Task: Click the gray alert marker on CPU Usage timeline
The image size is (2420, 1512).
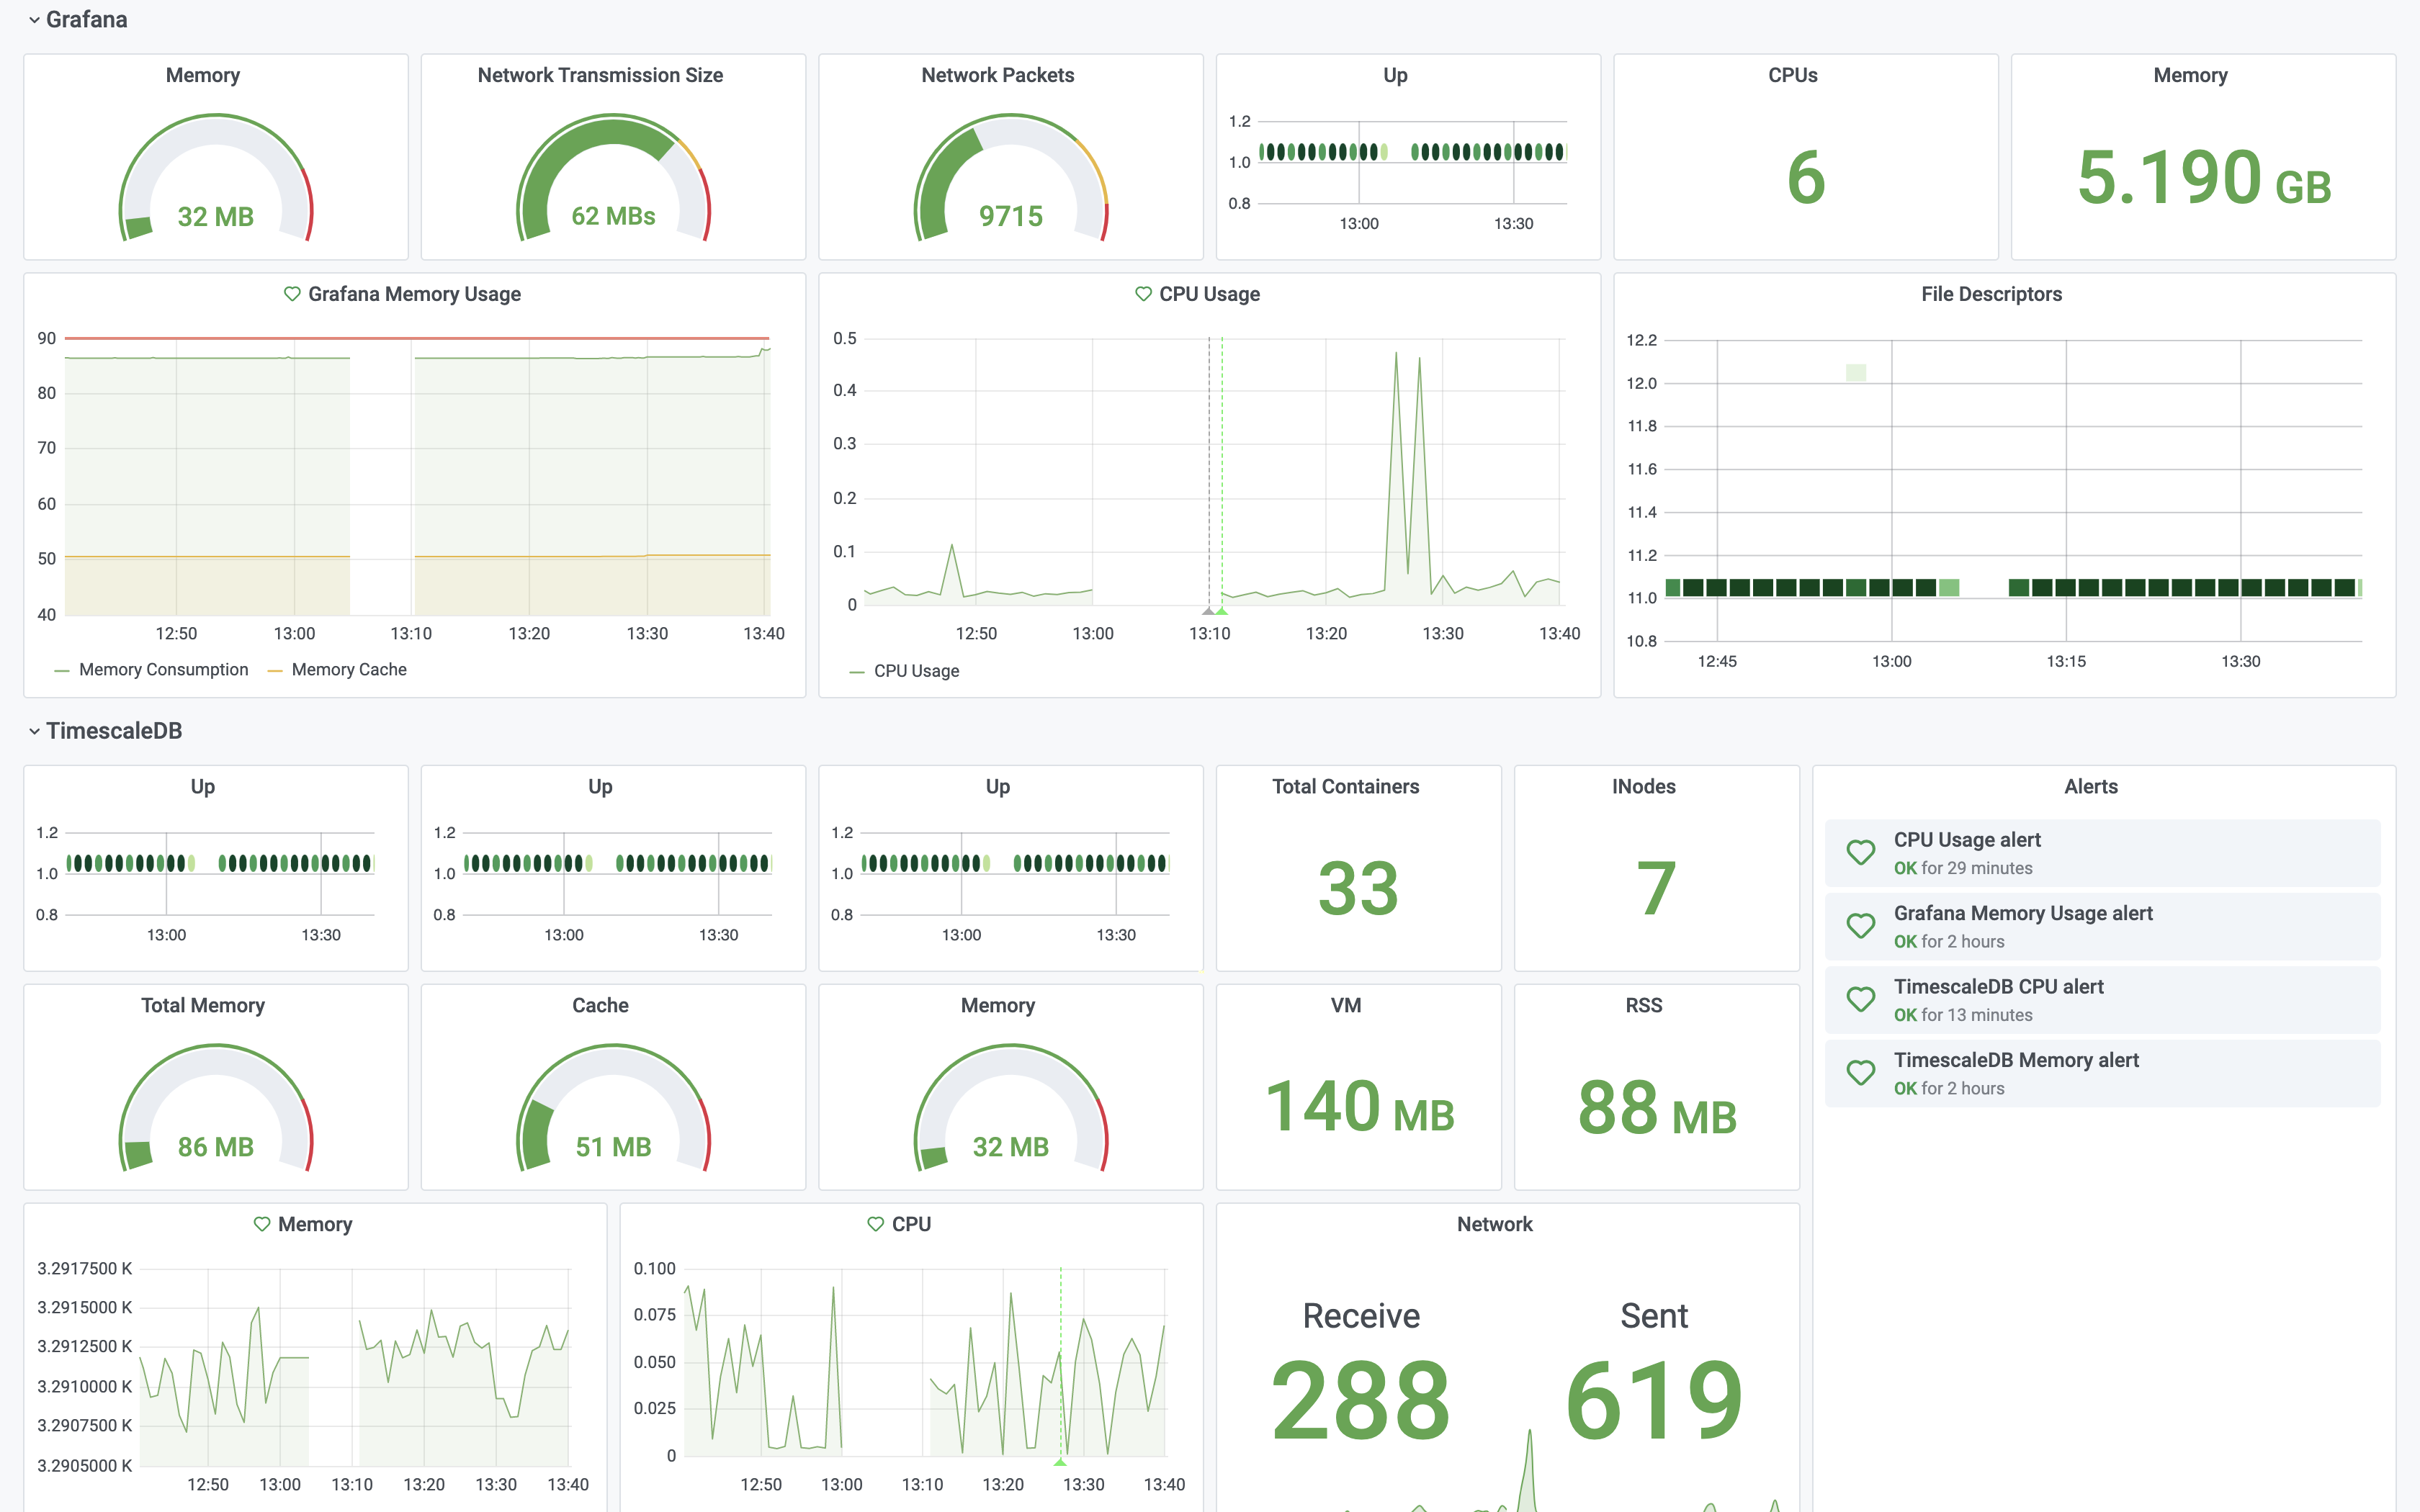Action: [1208, 610]
